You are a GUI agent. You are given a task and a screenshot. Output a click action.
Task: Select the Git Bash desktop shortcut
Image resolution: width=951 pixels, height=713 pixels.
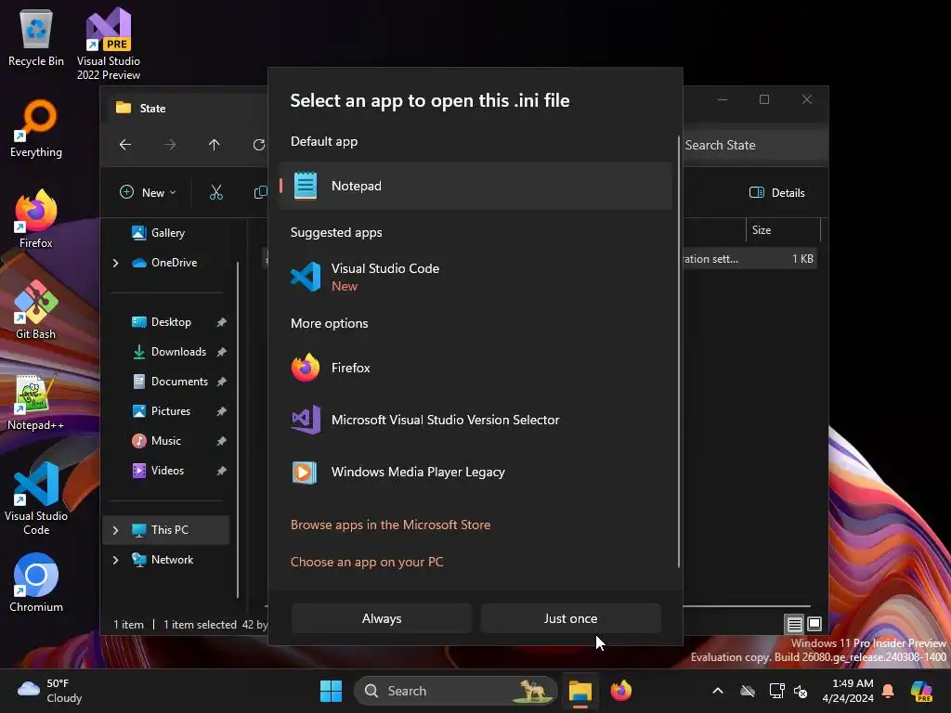pos(36,310)
